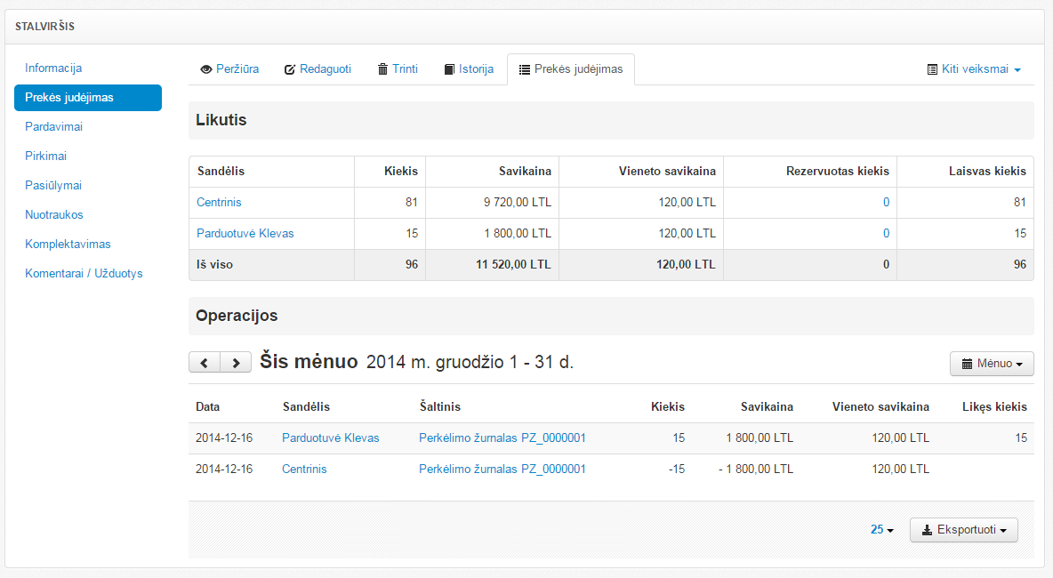The height and width of the screenshot is (578, 1053).
Task: Open Perkėlimo žurnalas PZ_0000001 for Parduotuvė Klevas
Action: 502,438
